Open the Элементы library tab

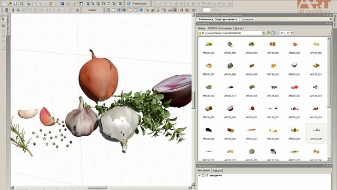coord(213,28)
